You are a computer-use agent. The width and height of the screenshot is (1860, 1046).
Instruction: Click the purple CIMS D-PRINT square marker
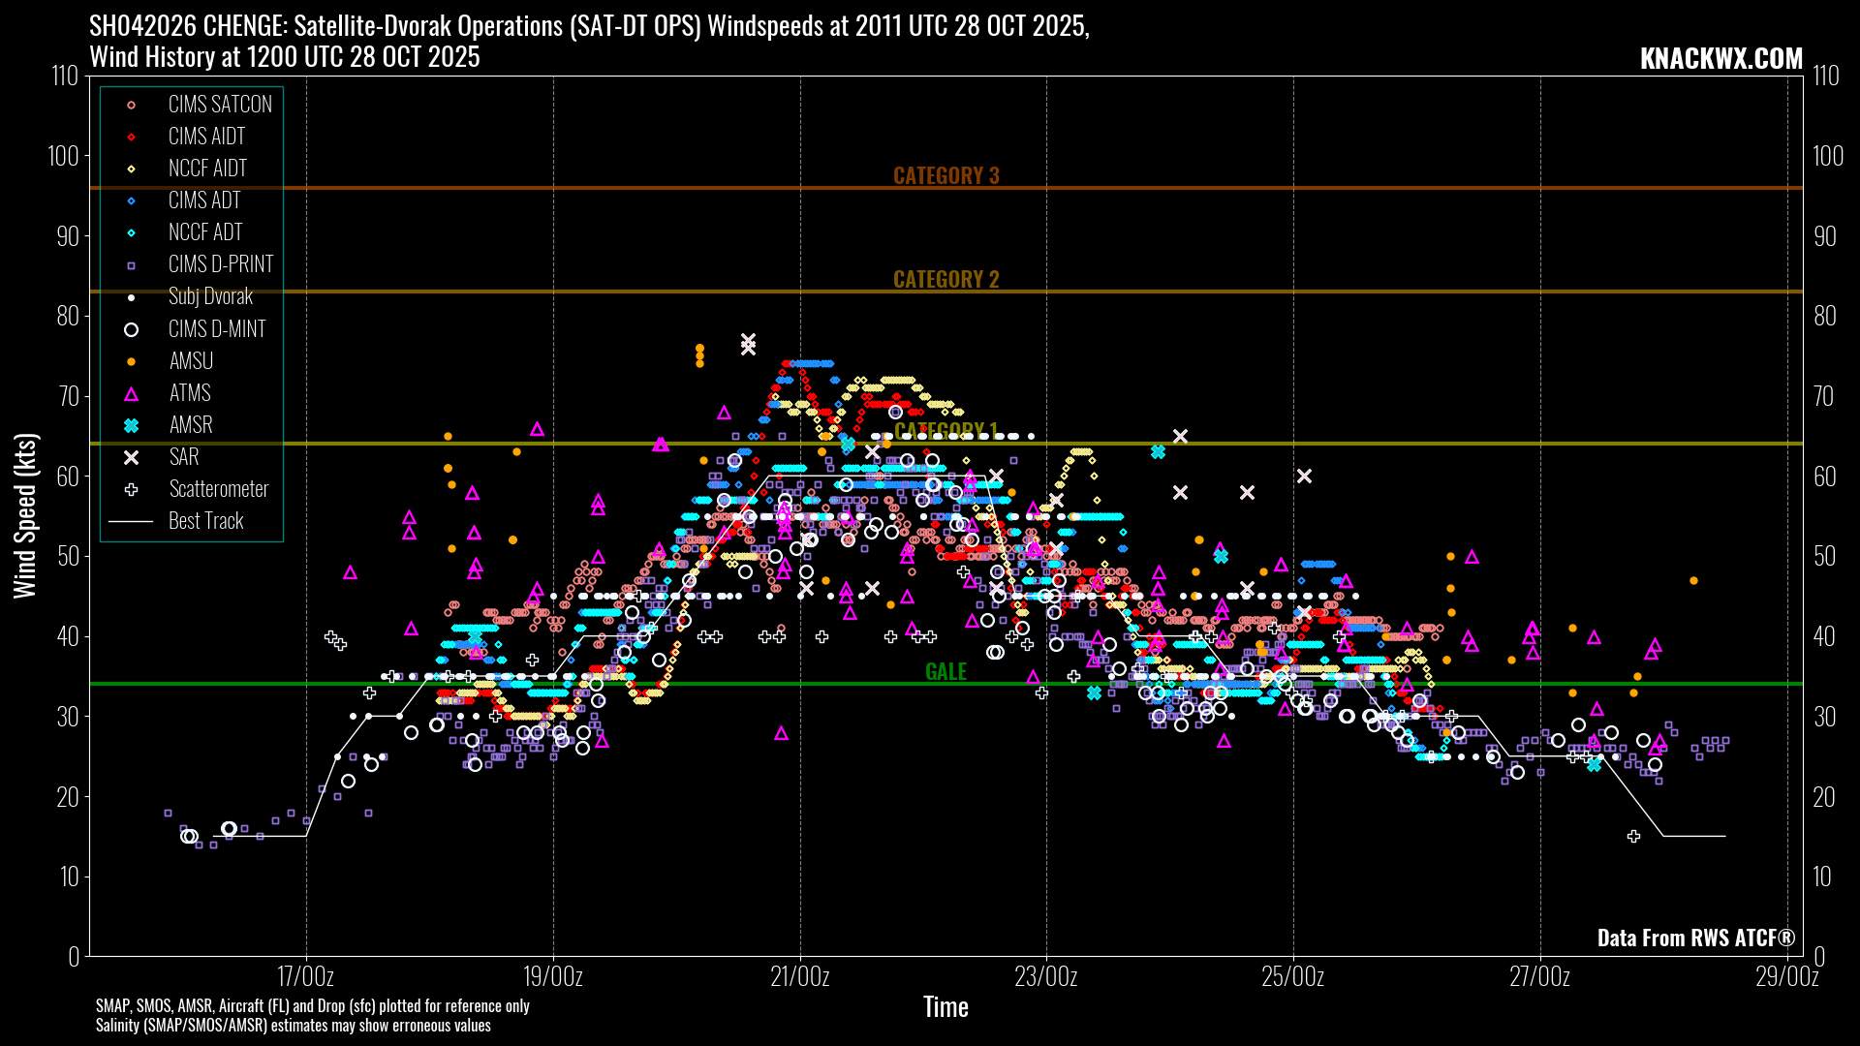pyautogui.click(x=132, y=264)
